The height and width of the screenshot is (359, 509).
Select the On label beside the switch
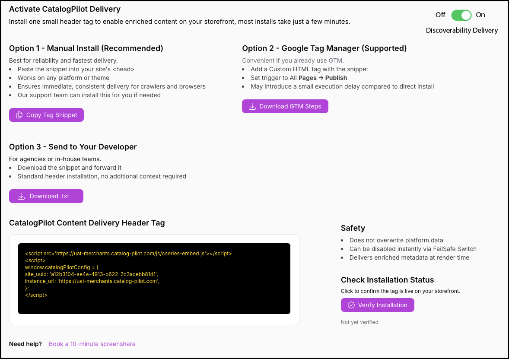(x=480, y=15)
